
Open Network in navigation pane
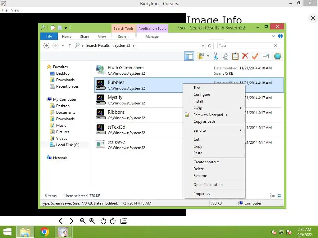tap(57, 158)
